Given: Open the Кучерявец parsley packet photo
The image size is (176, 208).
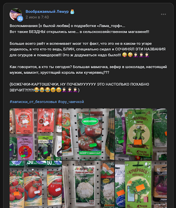Looking at the screenshot, I should [141, 184].
